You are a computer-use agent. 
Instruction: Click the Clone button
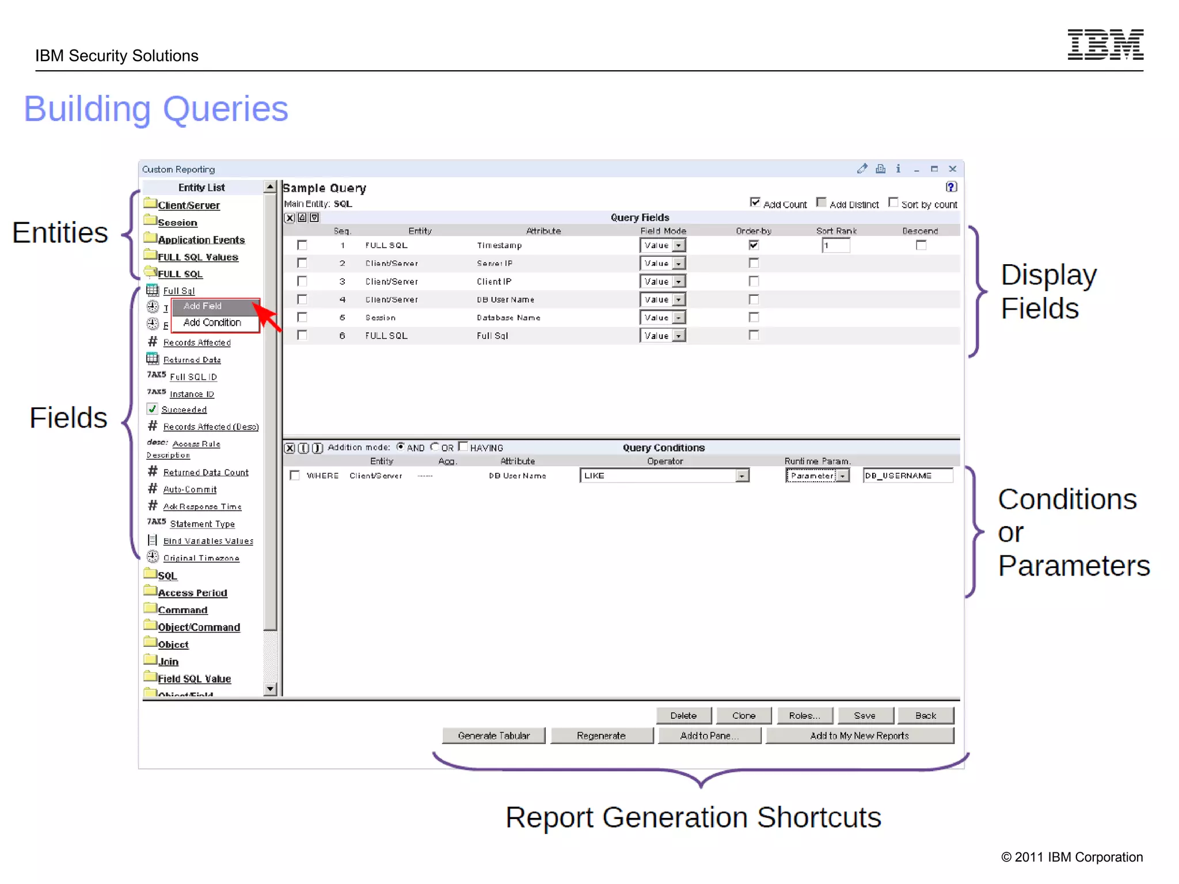click(x=744, y=715)
